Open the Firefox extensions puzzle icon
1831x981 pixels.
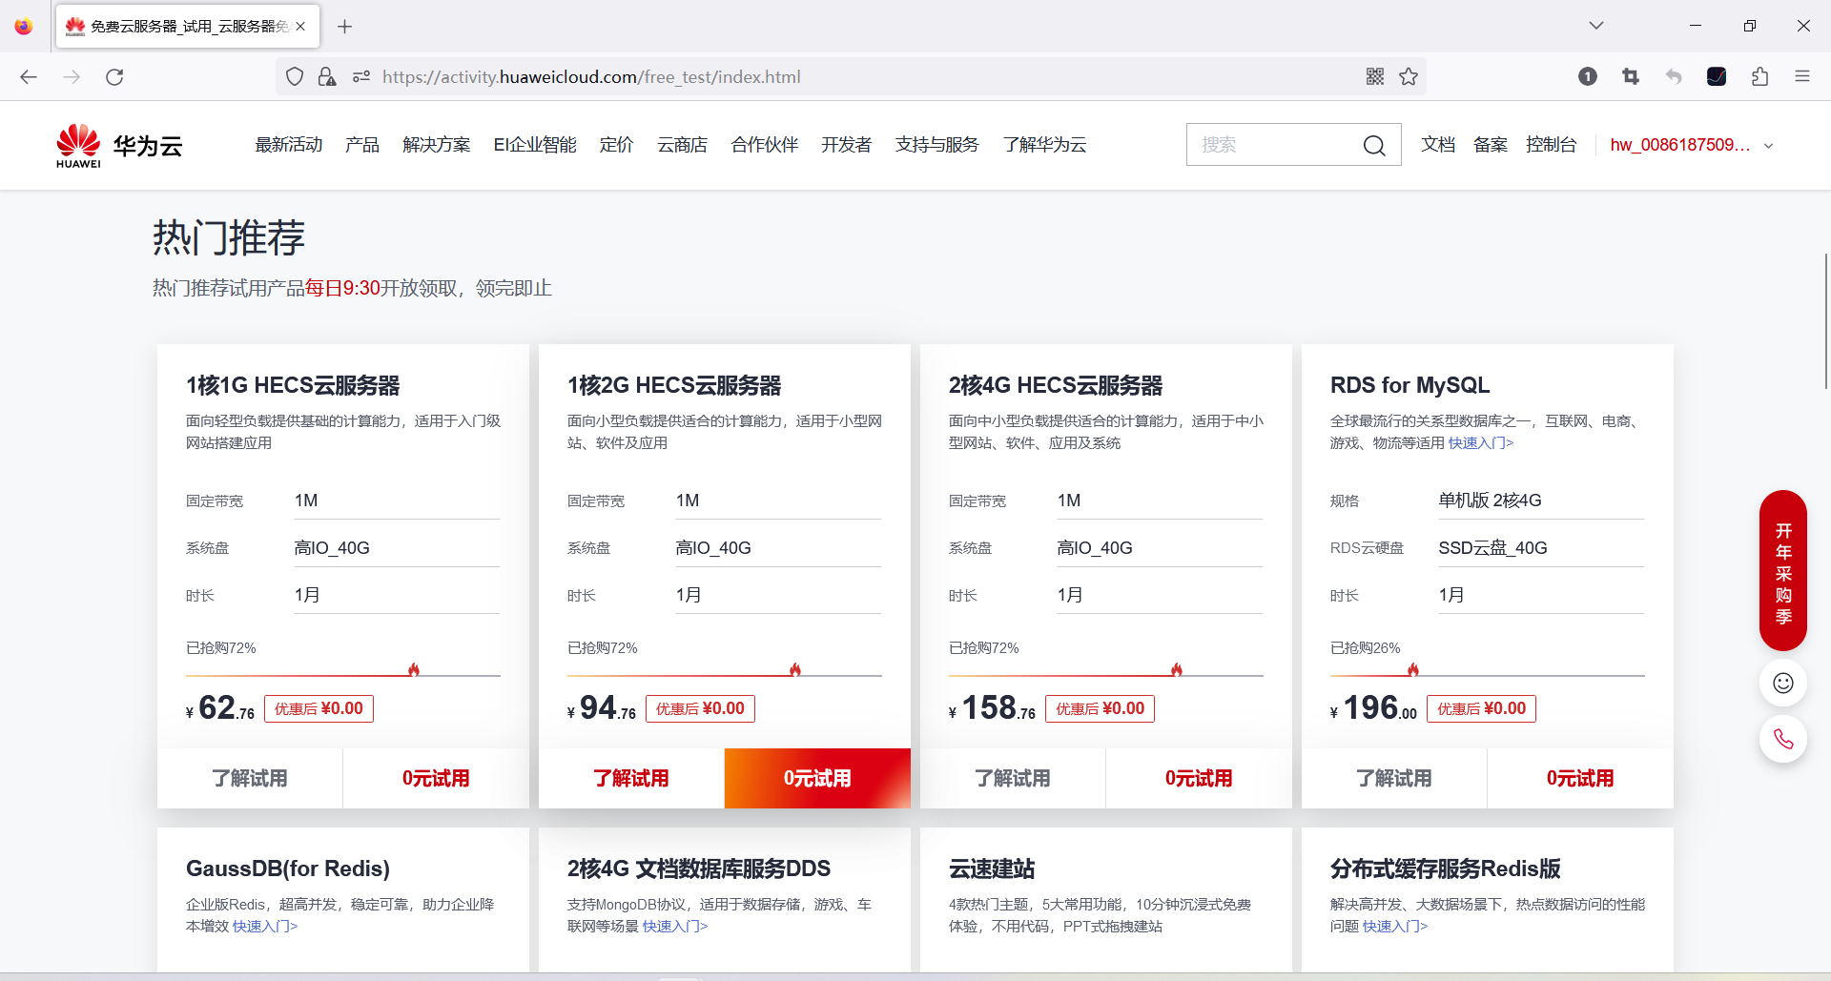click(x=1760, y=76)
